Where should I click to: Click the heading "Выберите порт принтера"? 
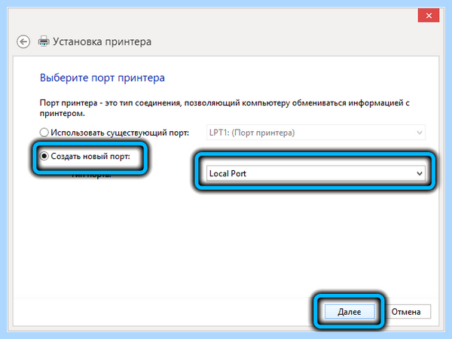click(x=102, y=78)
